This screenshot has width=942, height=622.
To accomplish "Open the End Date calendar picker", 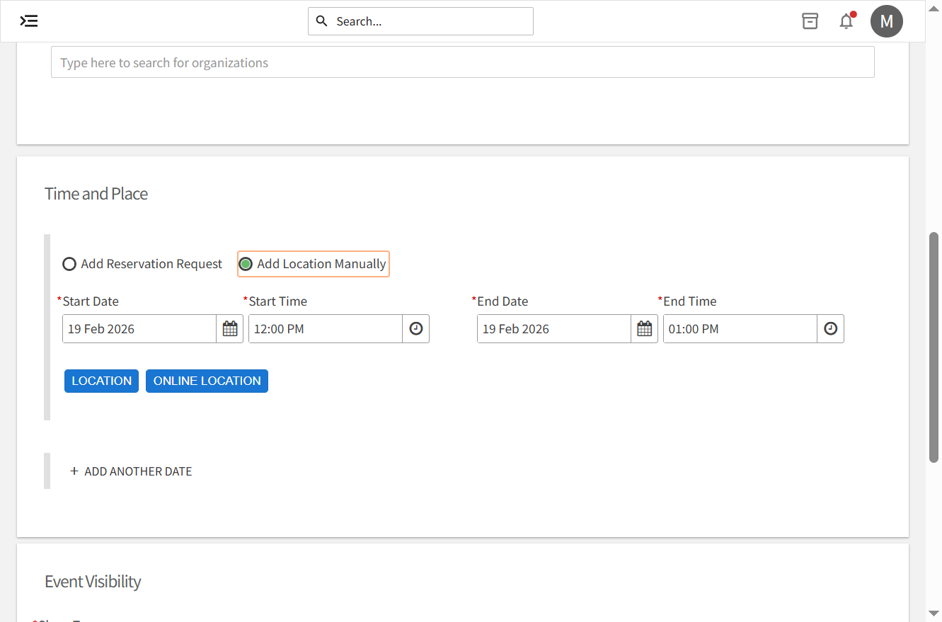I will tap(645, 329).
